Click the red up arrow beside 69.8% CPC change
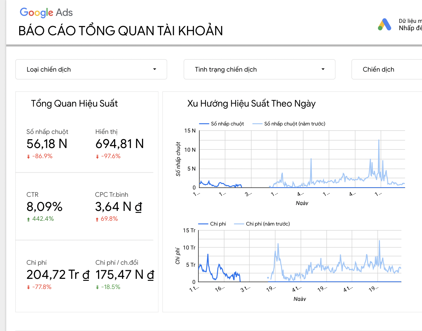This screenshot has height=331, width=422. pyautogui.click(x=97, y=219)
